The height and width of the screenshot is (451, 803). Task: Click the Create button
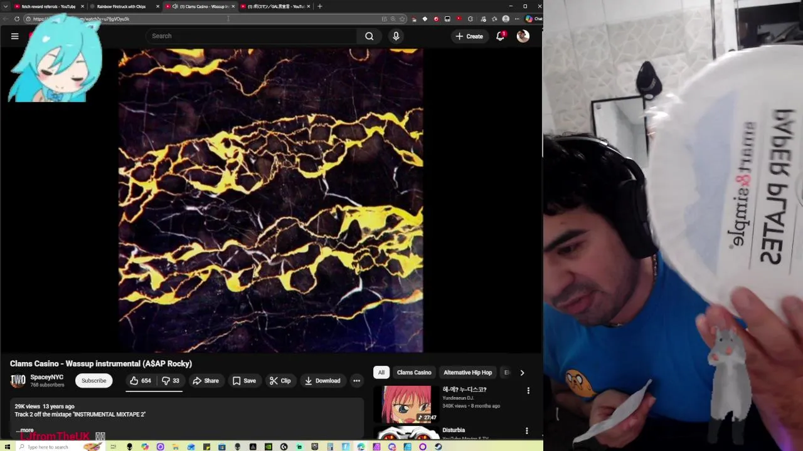click(469, 36)
